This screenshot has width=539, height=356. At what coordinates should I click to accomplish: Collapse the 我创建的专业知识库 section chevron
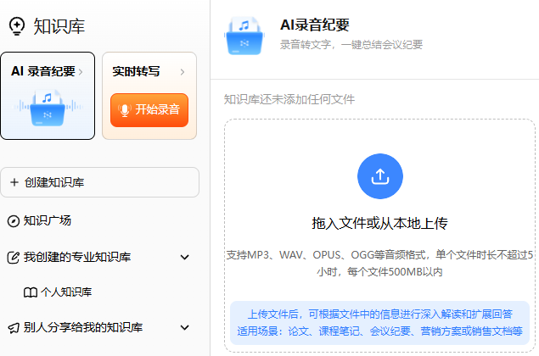(x=185, y=257)
